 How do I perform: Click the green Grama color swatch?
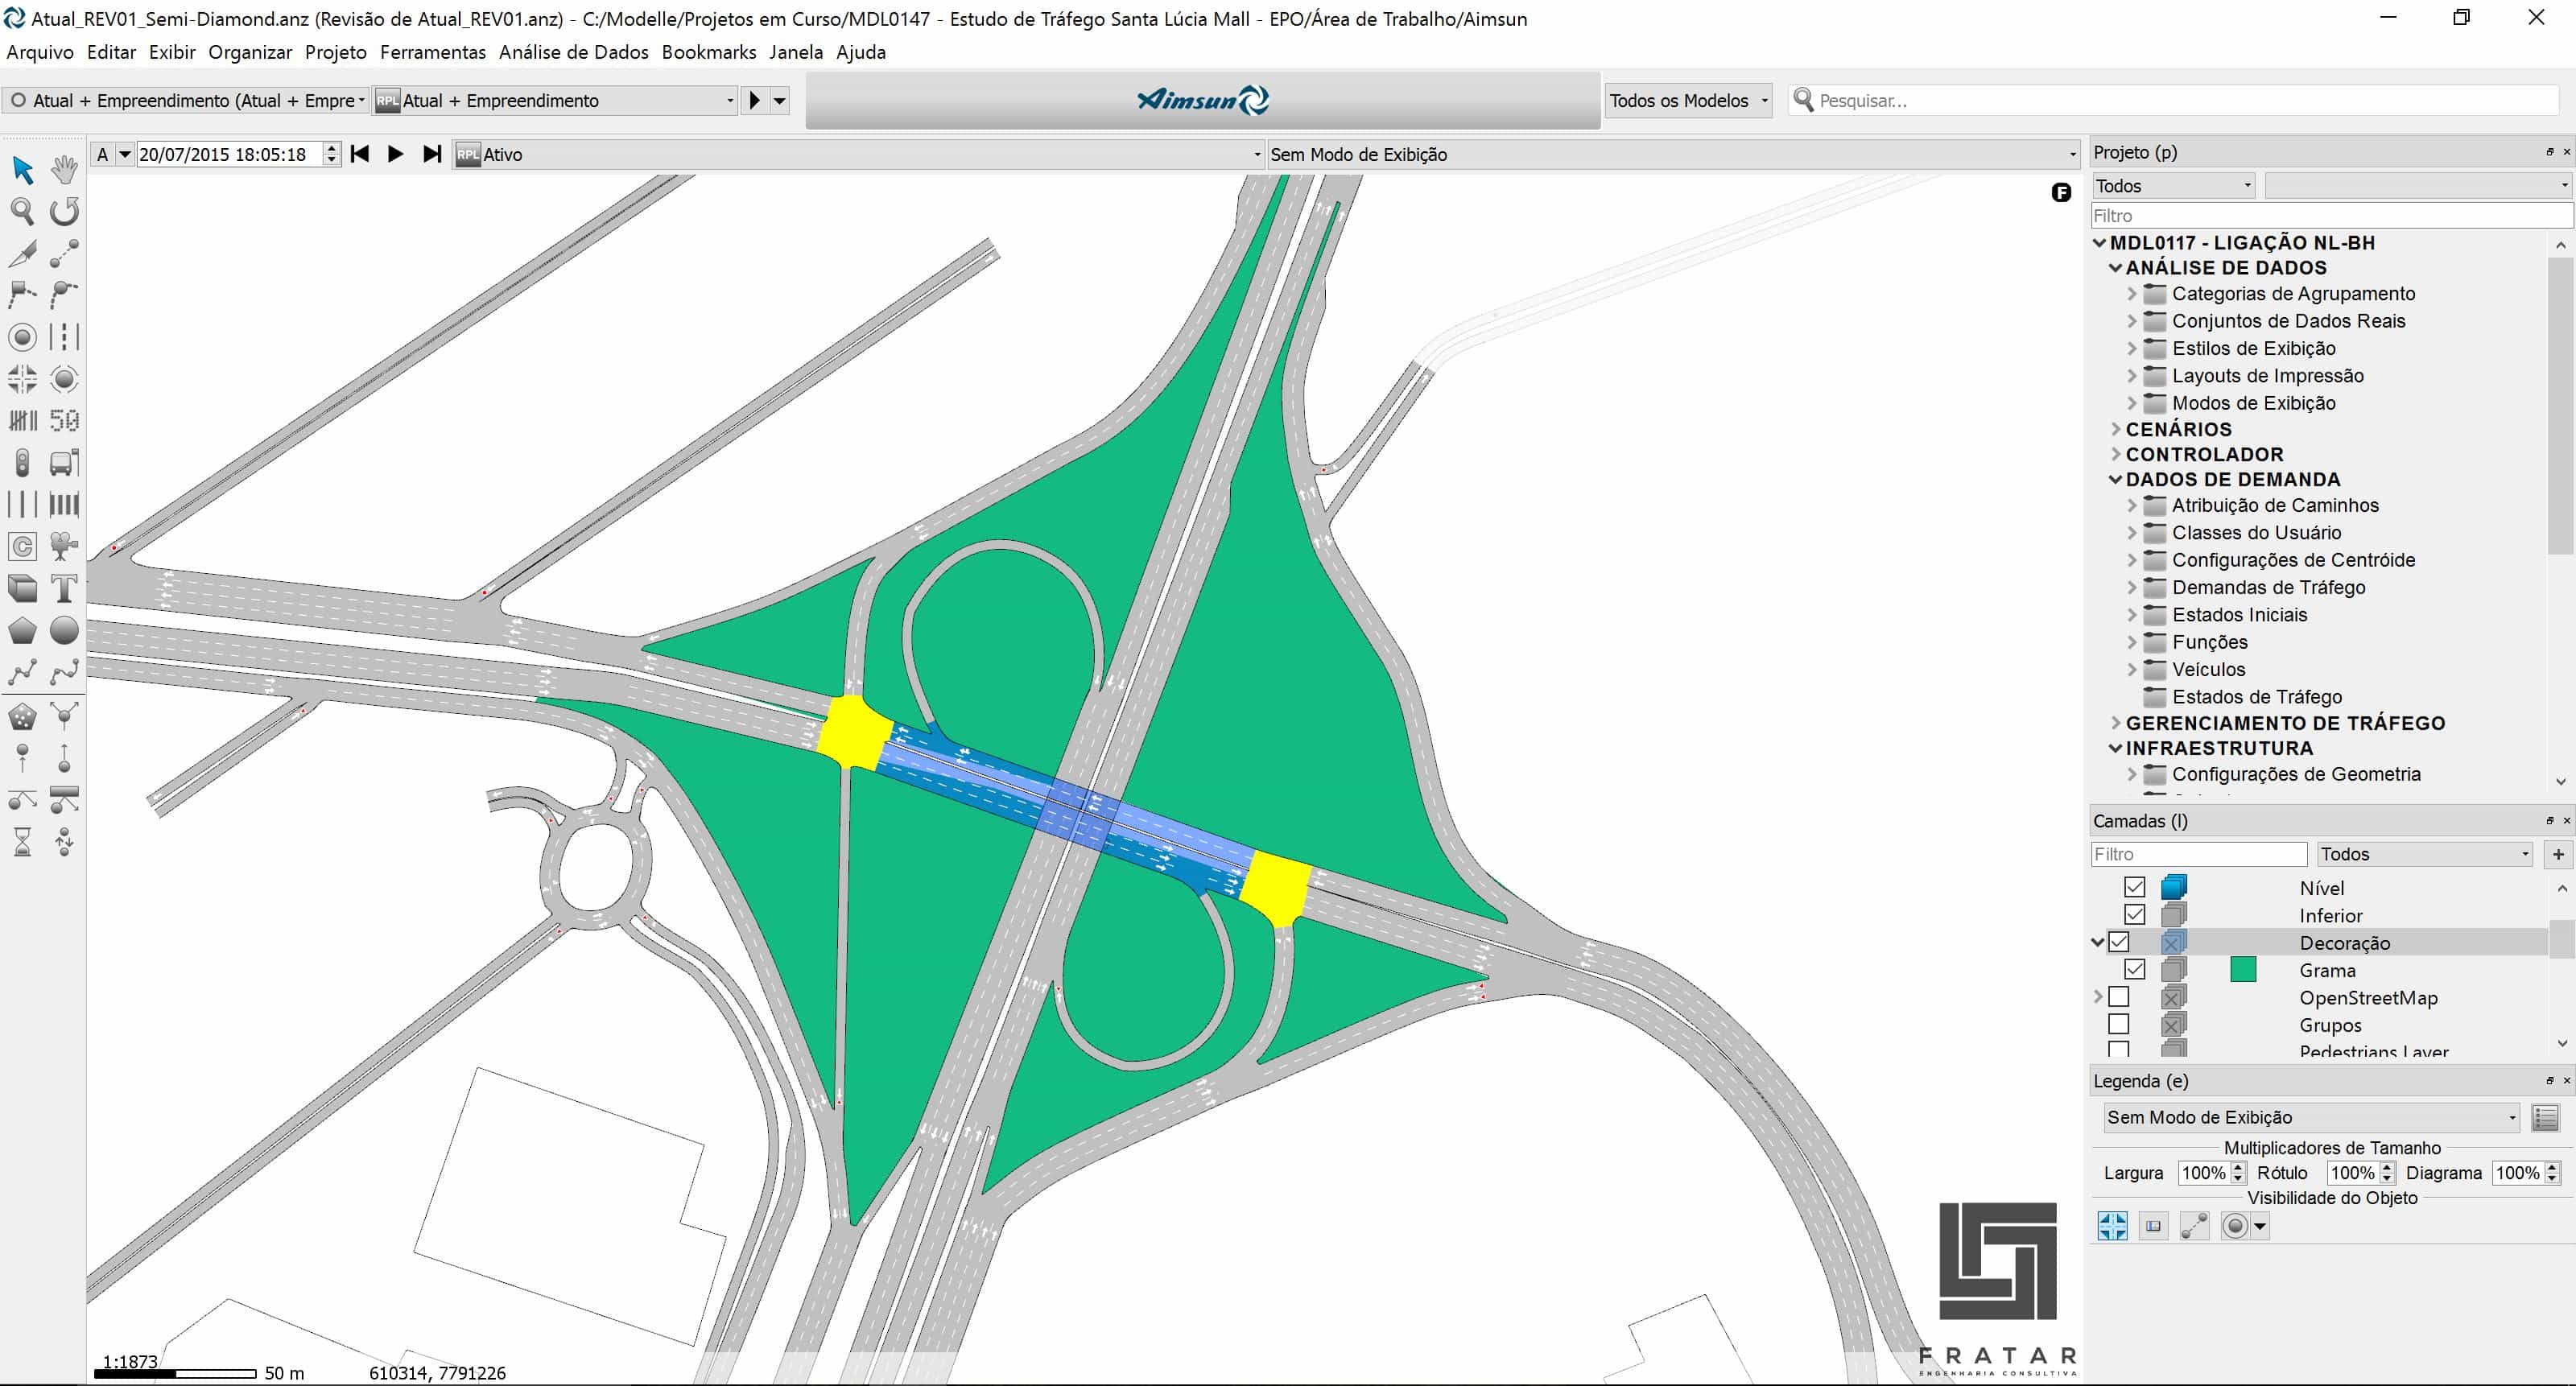2243,969
